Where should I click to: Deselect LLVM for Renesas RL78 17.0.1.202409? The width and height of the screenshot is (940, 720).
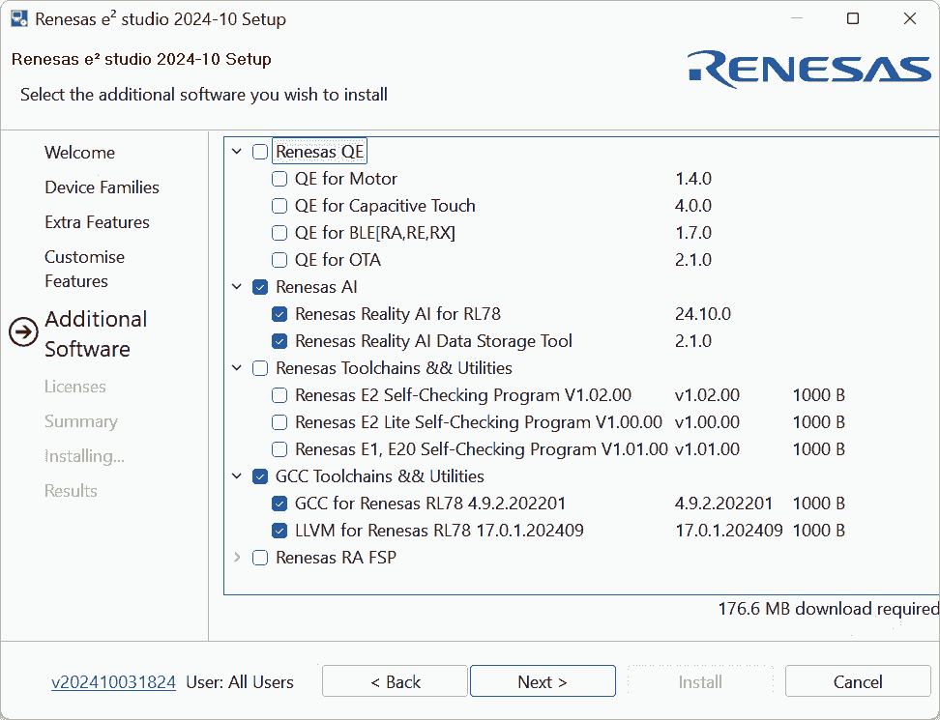click(279, 531)
